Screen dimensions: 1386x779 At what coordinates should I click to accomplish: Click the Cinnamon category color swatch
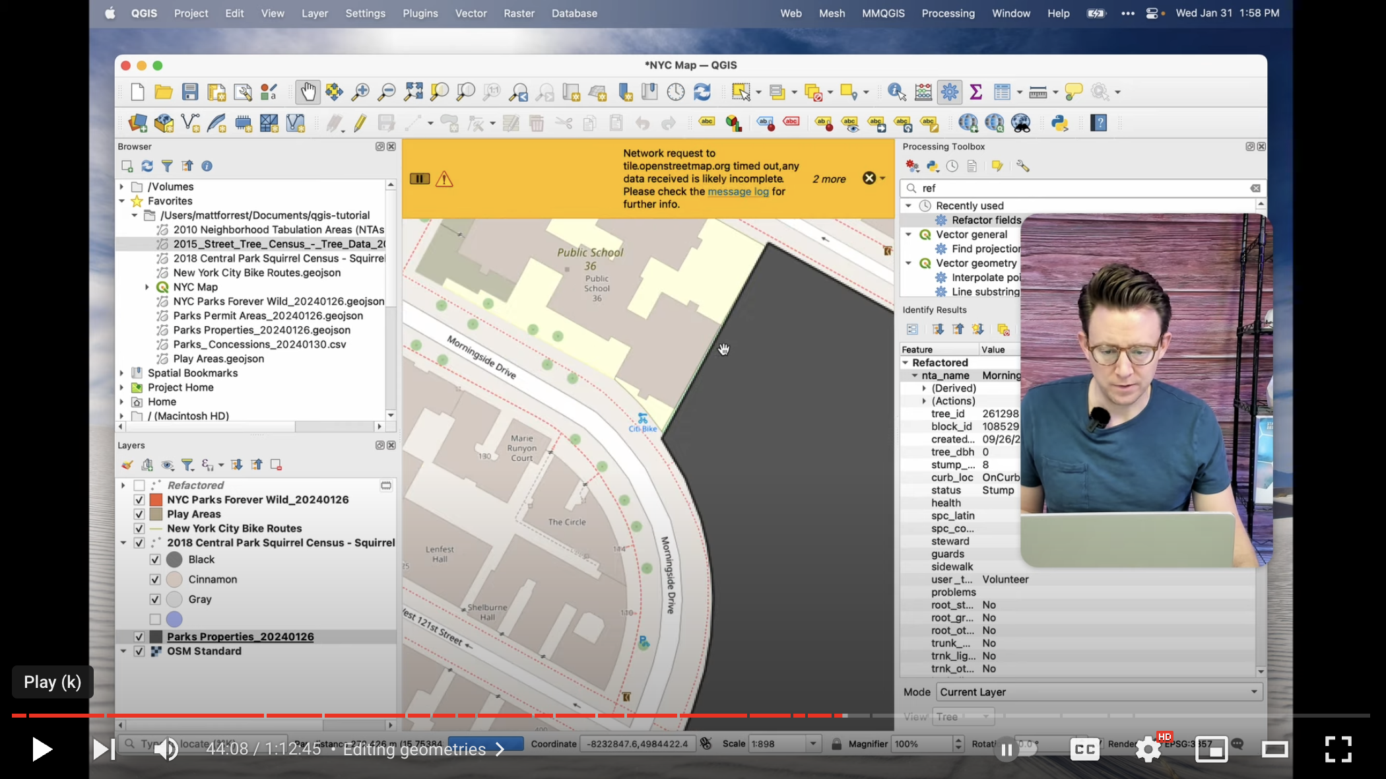pyautogui.click(x=174, y=580)
